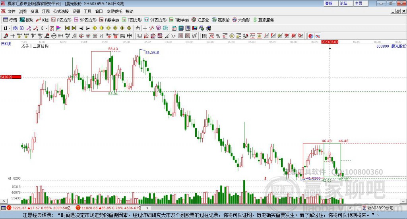Click the black right arrow icon
This screenshot has height=219, width=407.
pyautogui.click(x=88, y=28)
